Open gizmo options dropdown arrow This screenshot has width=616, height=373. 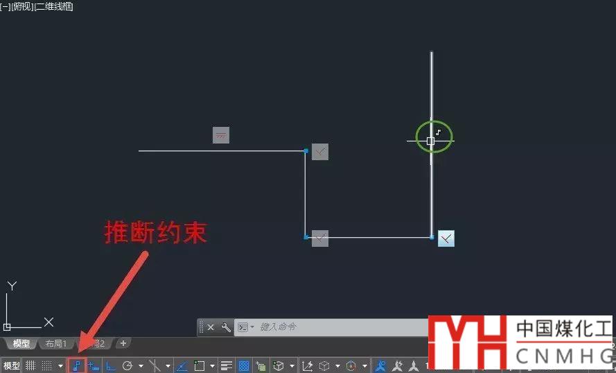pyautogui.click(x=364, y=366)
